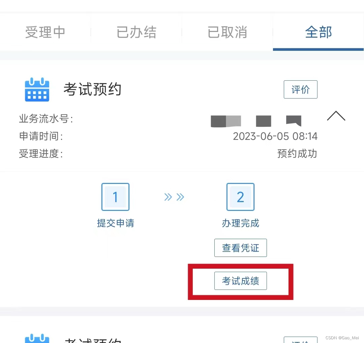
Task: Click the 预约成功 status text
Action: tap(297, 154)
